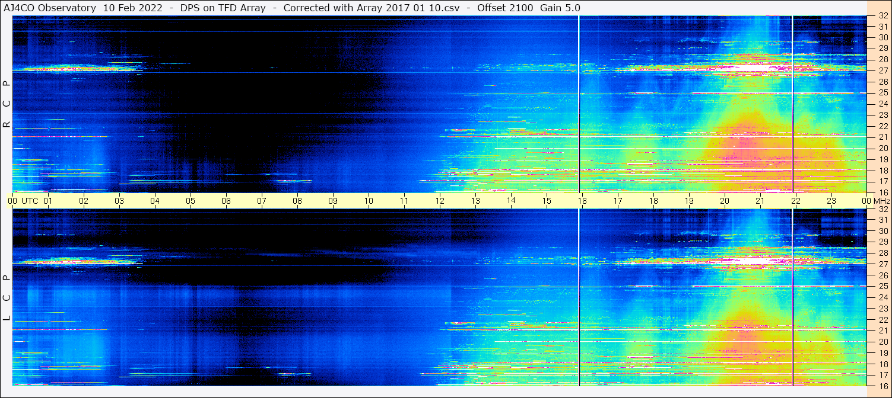Click hour label 20 on time axis

click(x=725, y=201)
